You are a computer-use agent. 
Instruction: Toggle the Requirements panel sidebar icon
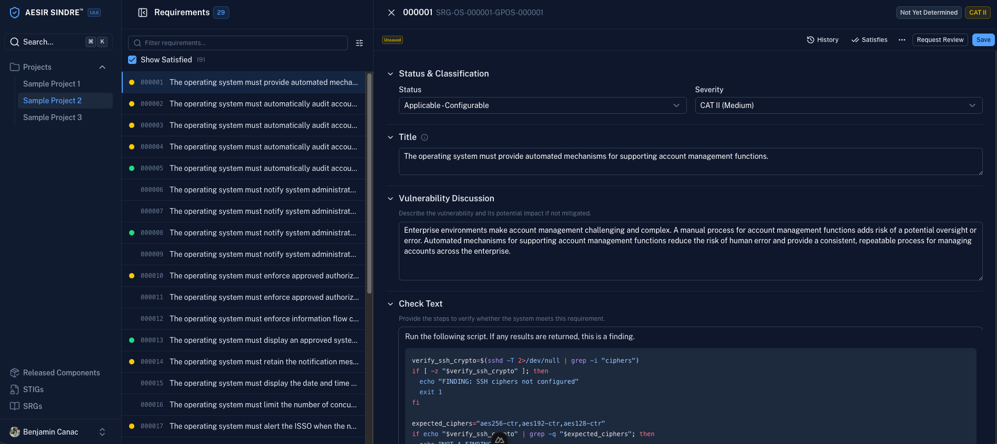(x=143, y=13)
